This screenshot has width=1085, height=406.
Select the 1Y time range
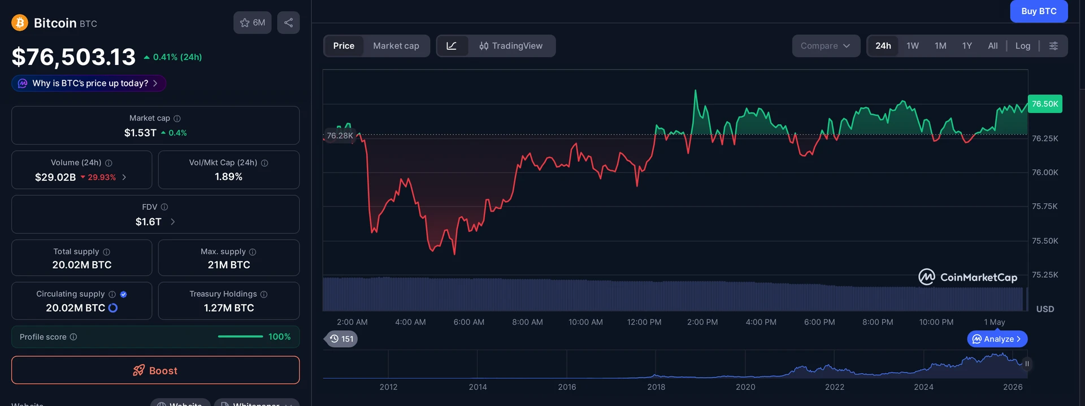pyautogui.click(x=967, y=46)
